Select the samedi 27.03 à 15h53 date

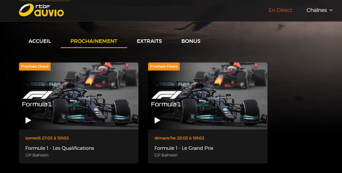coord(47,138)
